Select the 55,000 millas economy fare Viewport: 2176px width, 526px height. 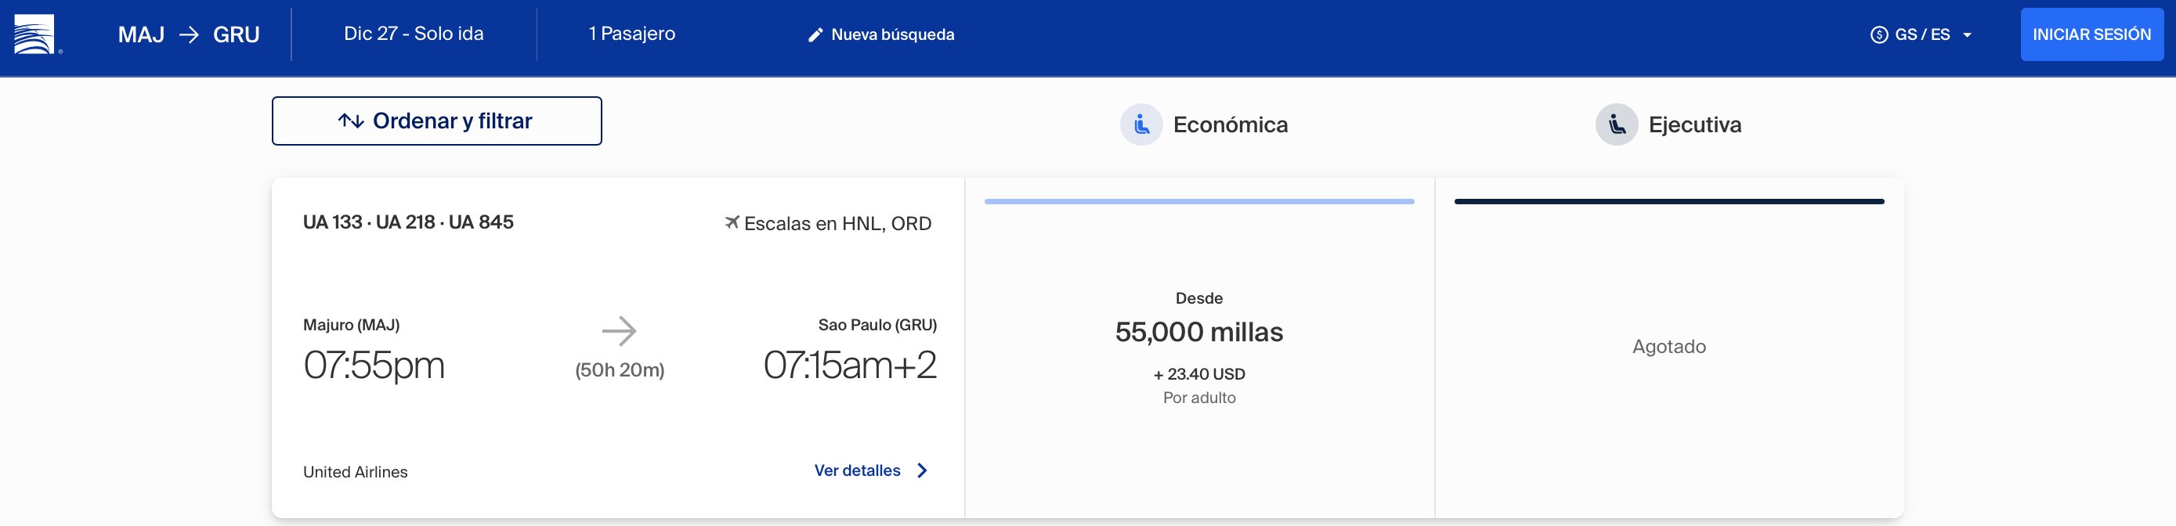(x=1199, y=348)
